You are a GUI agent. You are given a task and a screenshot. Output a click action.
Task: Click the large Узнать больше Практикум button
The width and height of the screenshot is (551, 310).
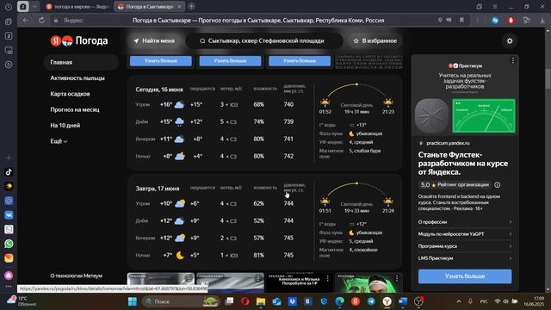[x=465, y=276]
